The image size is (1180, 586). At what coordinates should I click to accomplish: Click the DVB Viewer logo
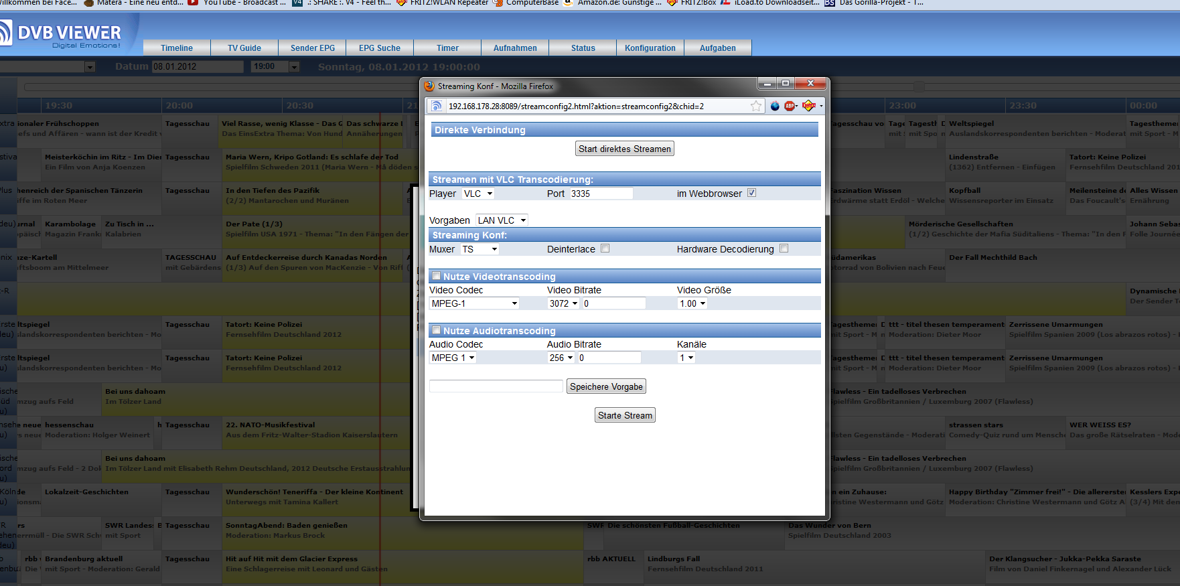coord(64,33)
